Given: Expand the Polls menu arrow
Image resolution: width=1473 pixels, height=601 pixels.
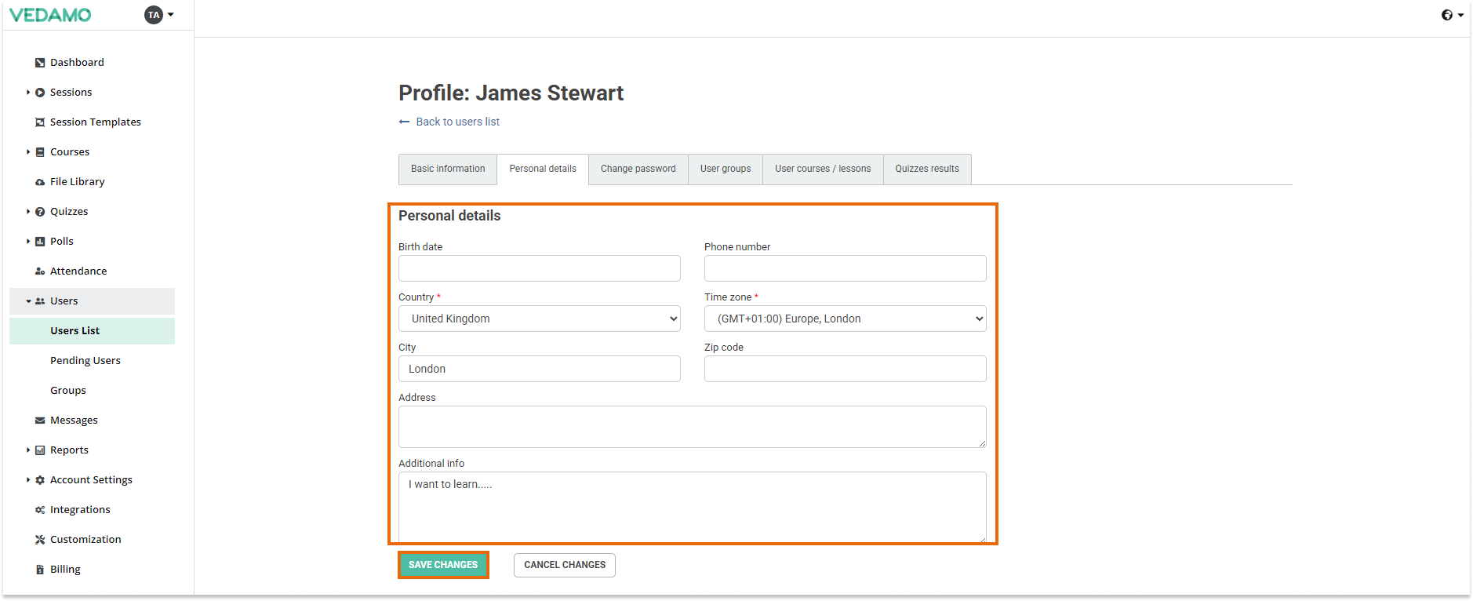Looking at the screenshot, I should pos(28,242).
